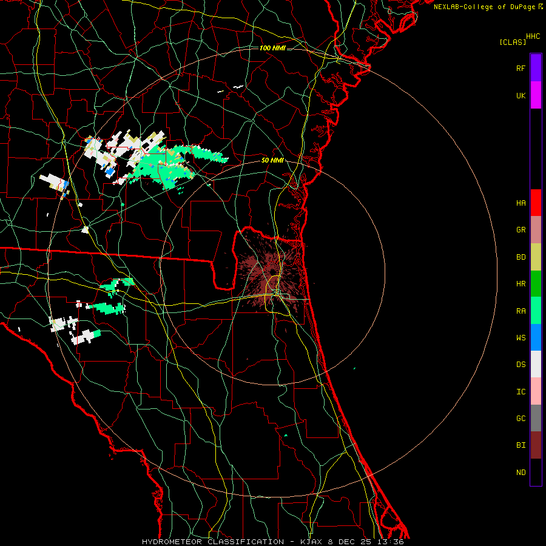
Task: Select the IC light pink legend swatch
Action: point(536,391)
